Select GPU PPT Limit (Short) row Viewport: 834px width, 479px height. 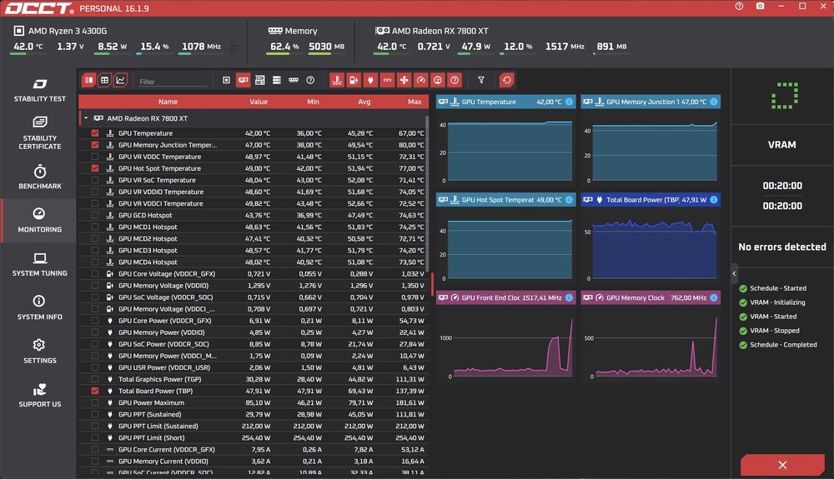[254, 438]
